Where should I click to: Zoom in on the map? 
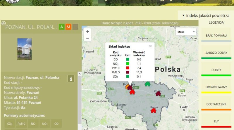(x=87, y=32)
